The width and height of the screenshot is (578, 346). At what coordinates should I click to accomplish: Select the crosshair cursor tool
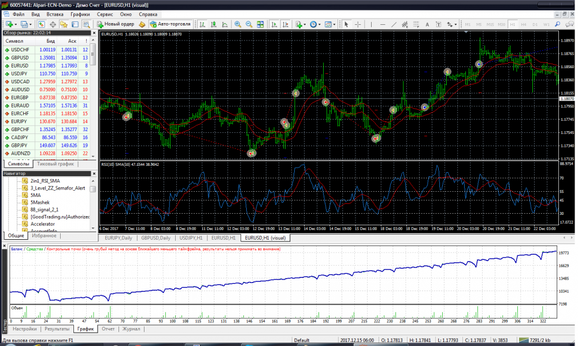pos(358,24)
